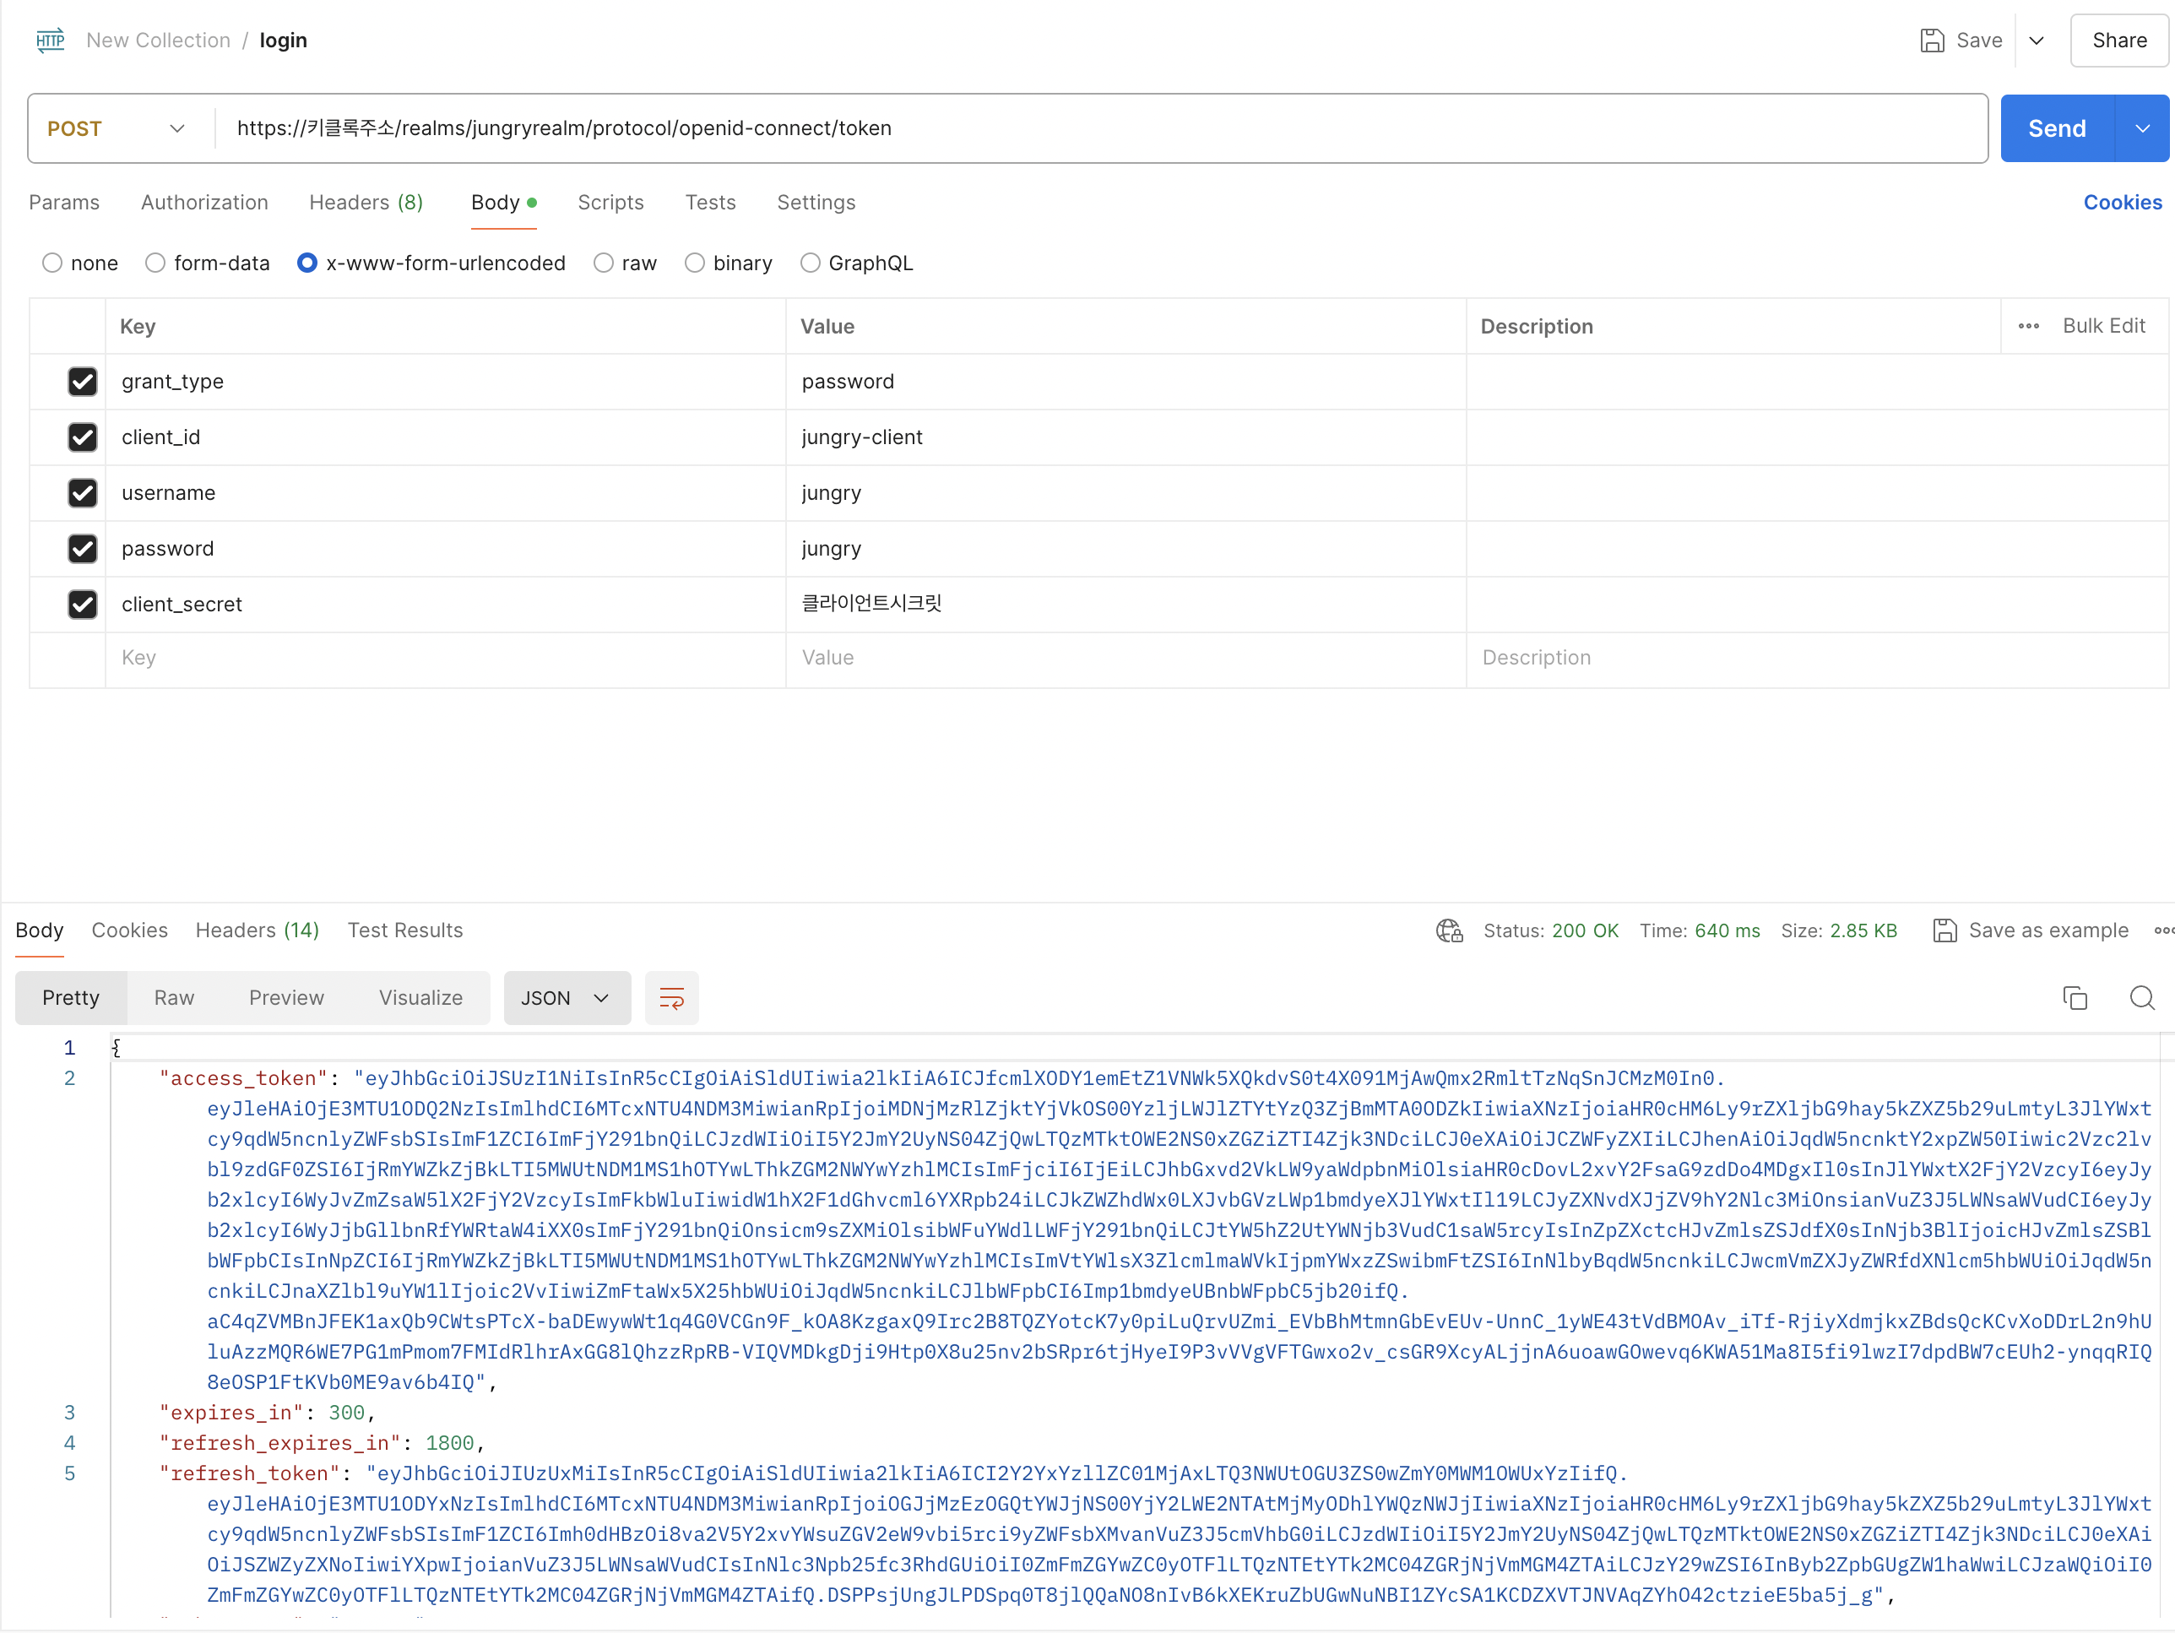
Task: Click the empty Key input field
Action: [446, 659]
